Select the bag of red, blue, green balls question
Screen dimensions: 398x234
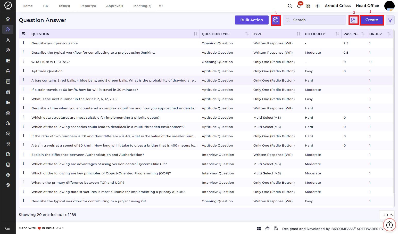(114, 80)
